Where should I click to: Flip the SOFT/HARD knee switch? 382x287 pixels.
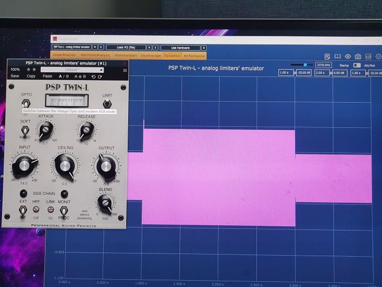[25, 129]
